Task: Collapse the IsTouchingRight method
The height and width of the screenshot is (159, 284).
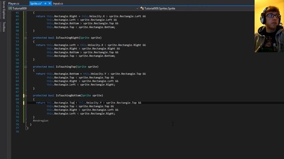Action: pyautogui.click(x=26, y=38)
